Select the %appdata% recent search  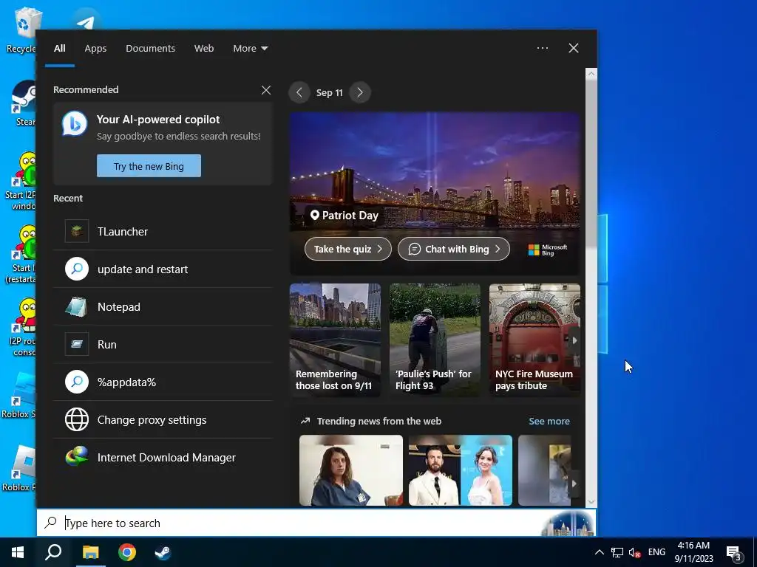tap(163, 382)
